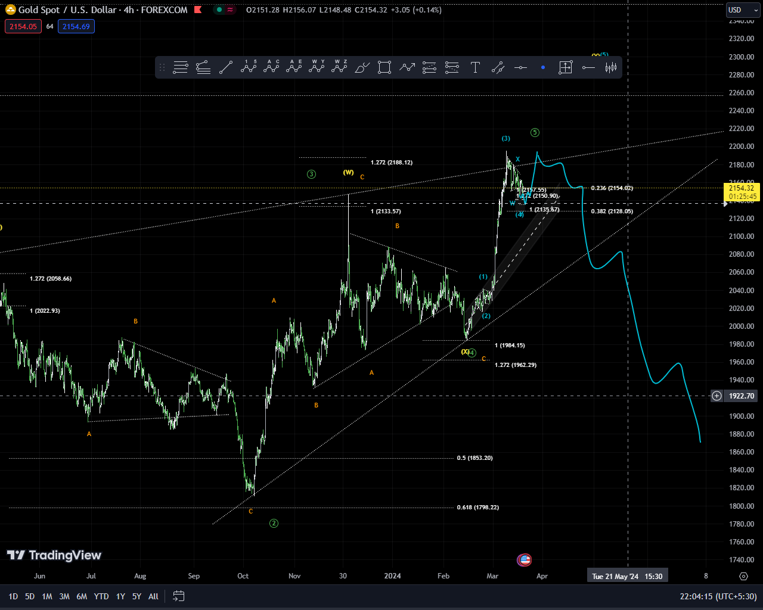Click the blue buy price 2154.69 button
The height and width of the screenshot is (610, 763).
tap(76, 26)
